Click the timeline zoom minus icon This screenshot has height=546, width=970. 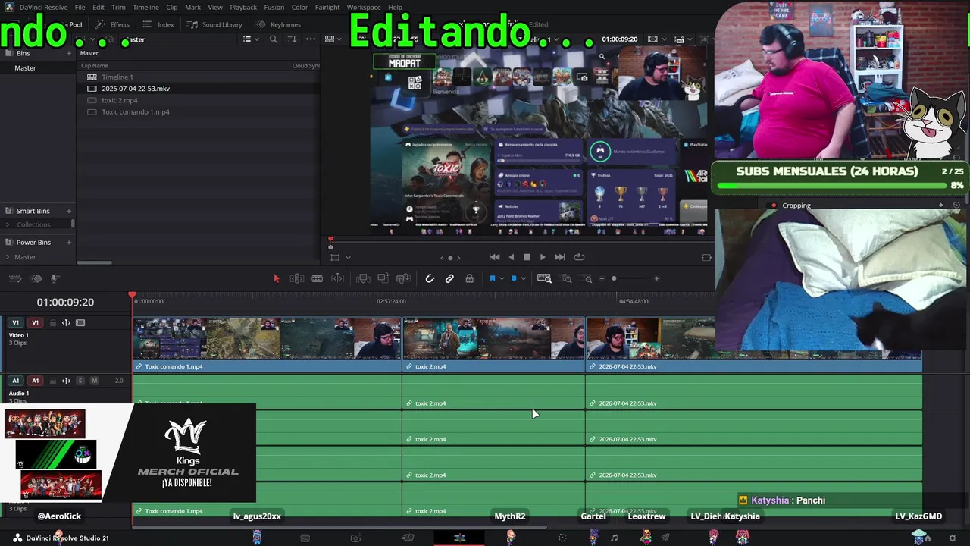(x=602, y=278)
